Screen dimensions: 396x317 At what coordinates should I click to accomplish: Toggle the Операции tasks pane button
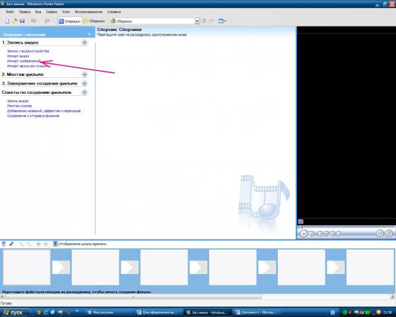[70, 21]
